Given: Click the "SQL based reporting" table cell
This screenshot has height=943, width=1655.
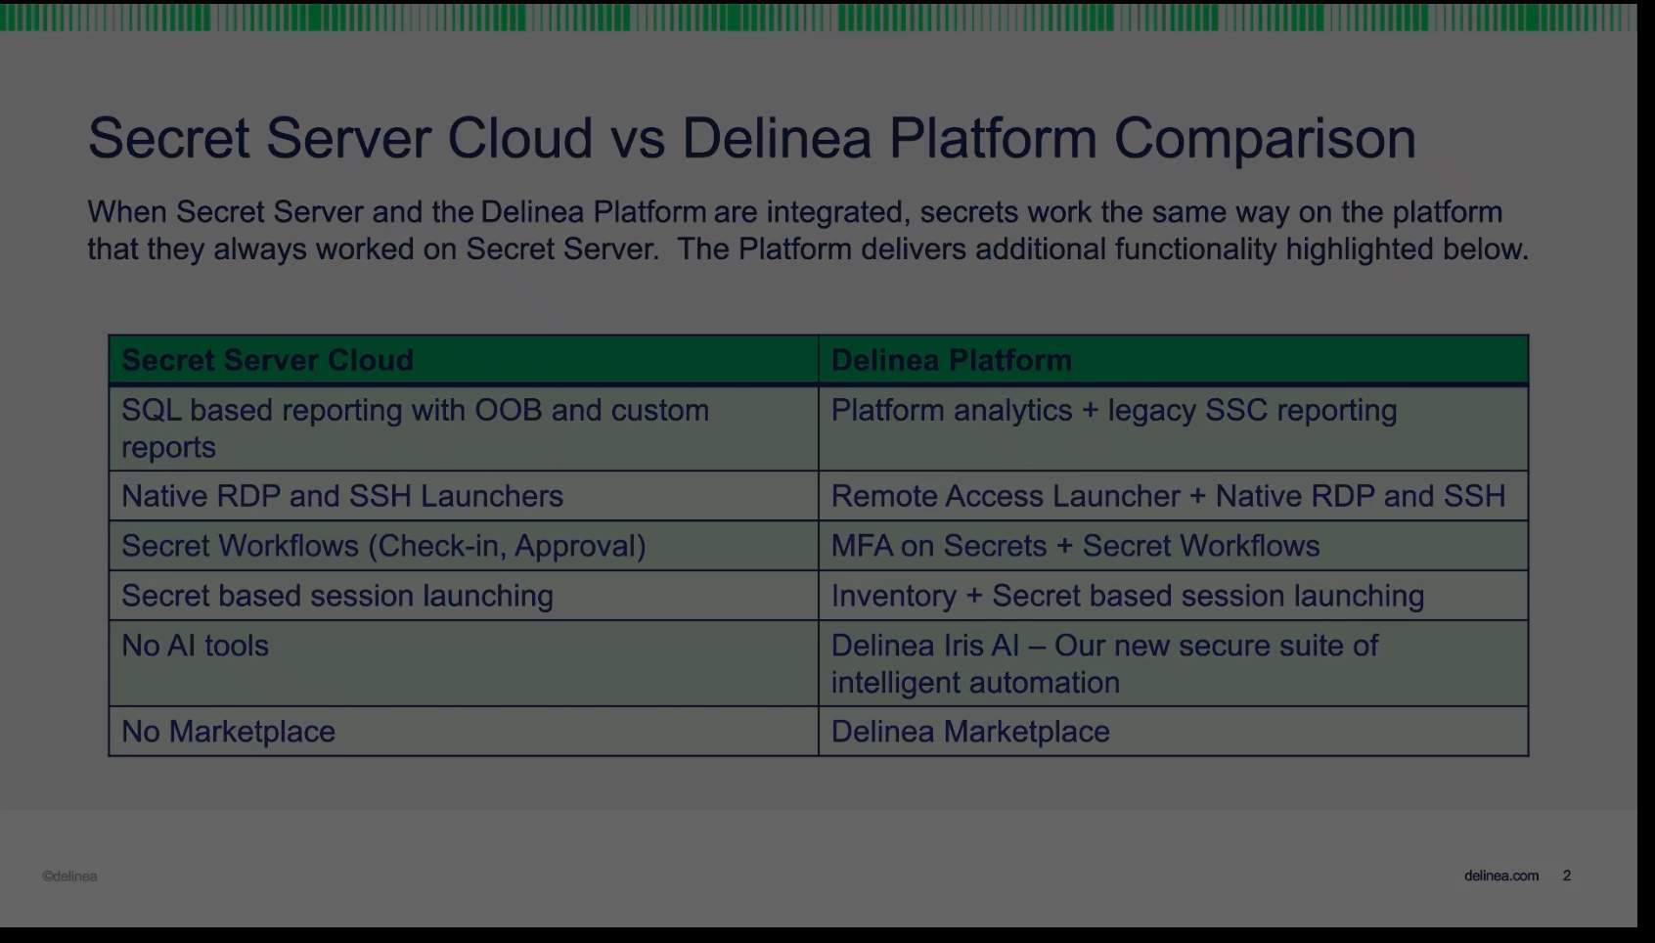Looking at the screenshot, I should pos(415,428).
